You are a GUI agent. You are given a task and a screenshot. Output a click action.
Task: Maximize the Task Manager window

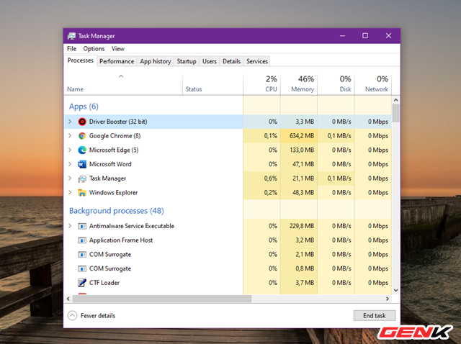pyautogui.click(x=365, y=36)
